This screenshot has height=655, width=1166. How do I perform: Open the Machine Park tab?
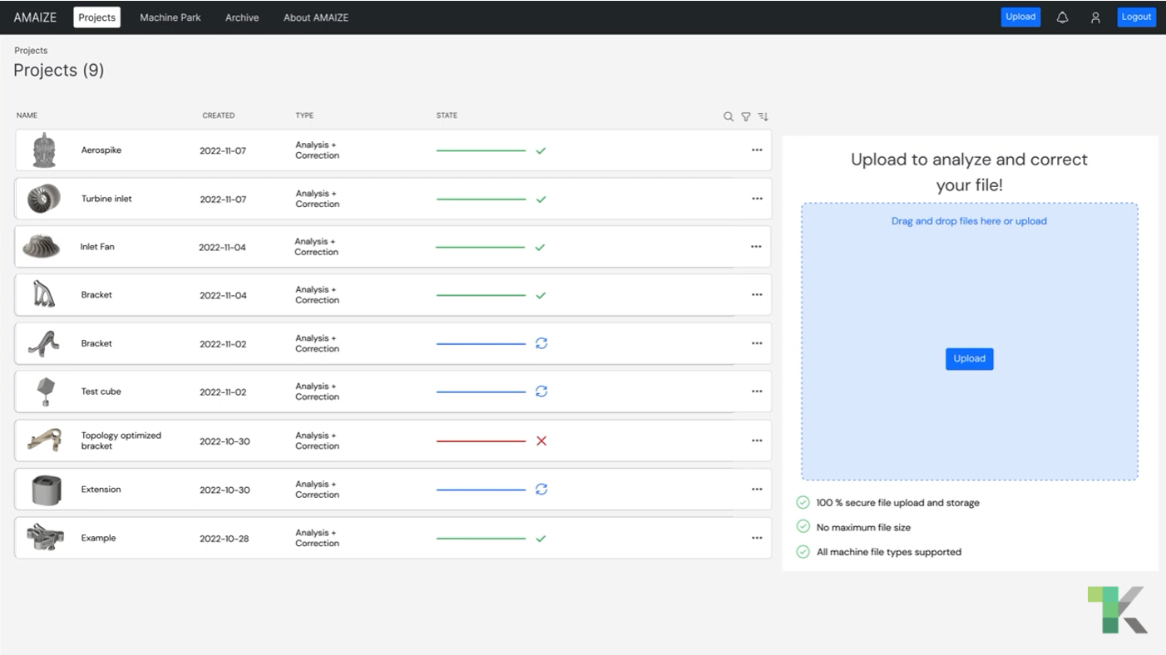coord(170,17)
